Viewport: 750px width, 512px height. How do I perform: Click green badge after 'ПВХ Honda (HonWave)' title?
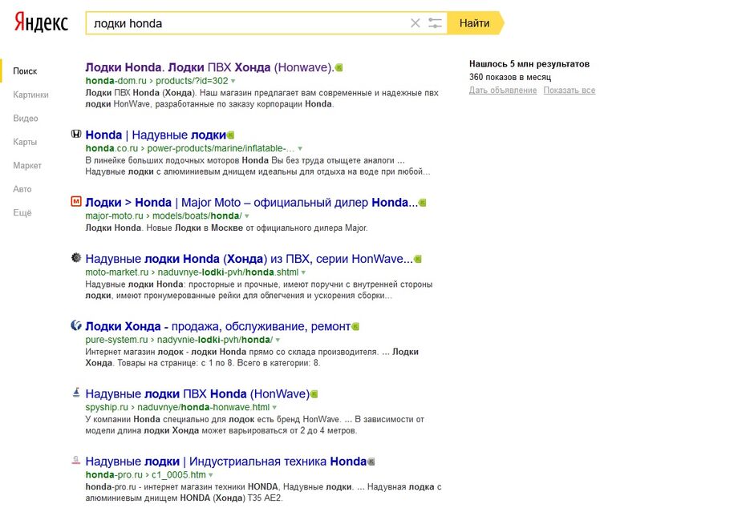(314, 394)
